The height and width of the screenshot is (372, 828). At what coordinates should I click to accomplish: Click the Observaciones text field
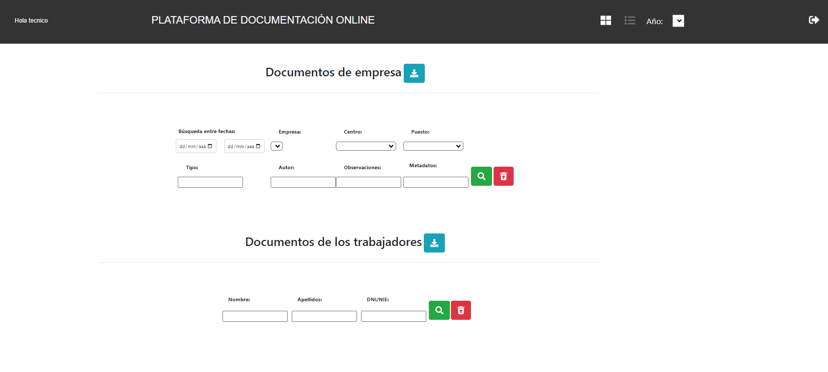pyautogui.click(x=369, y=182)
